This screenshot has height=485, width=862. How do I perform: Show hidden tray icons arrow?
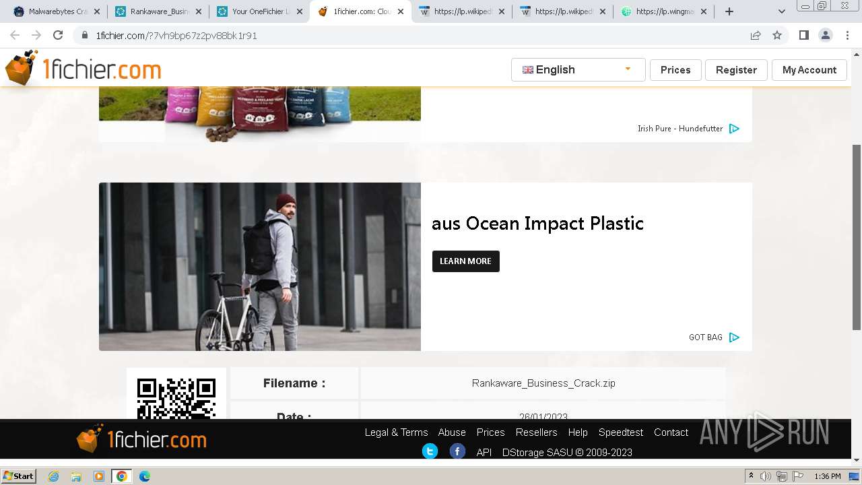(751, 476)
